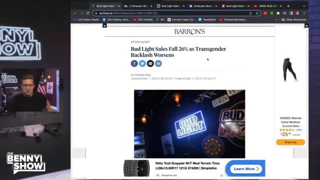320x180 pixels.
Task: Open YouTube bookmark
Action: 143,20
